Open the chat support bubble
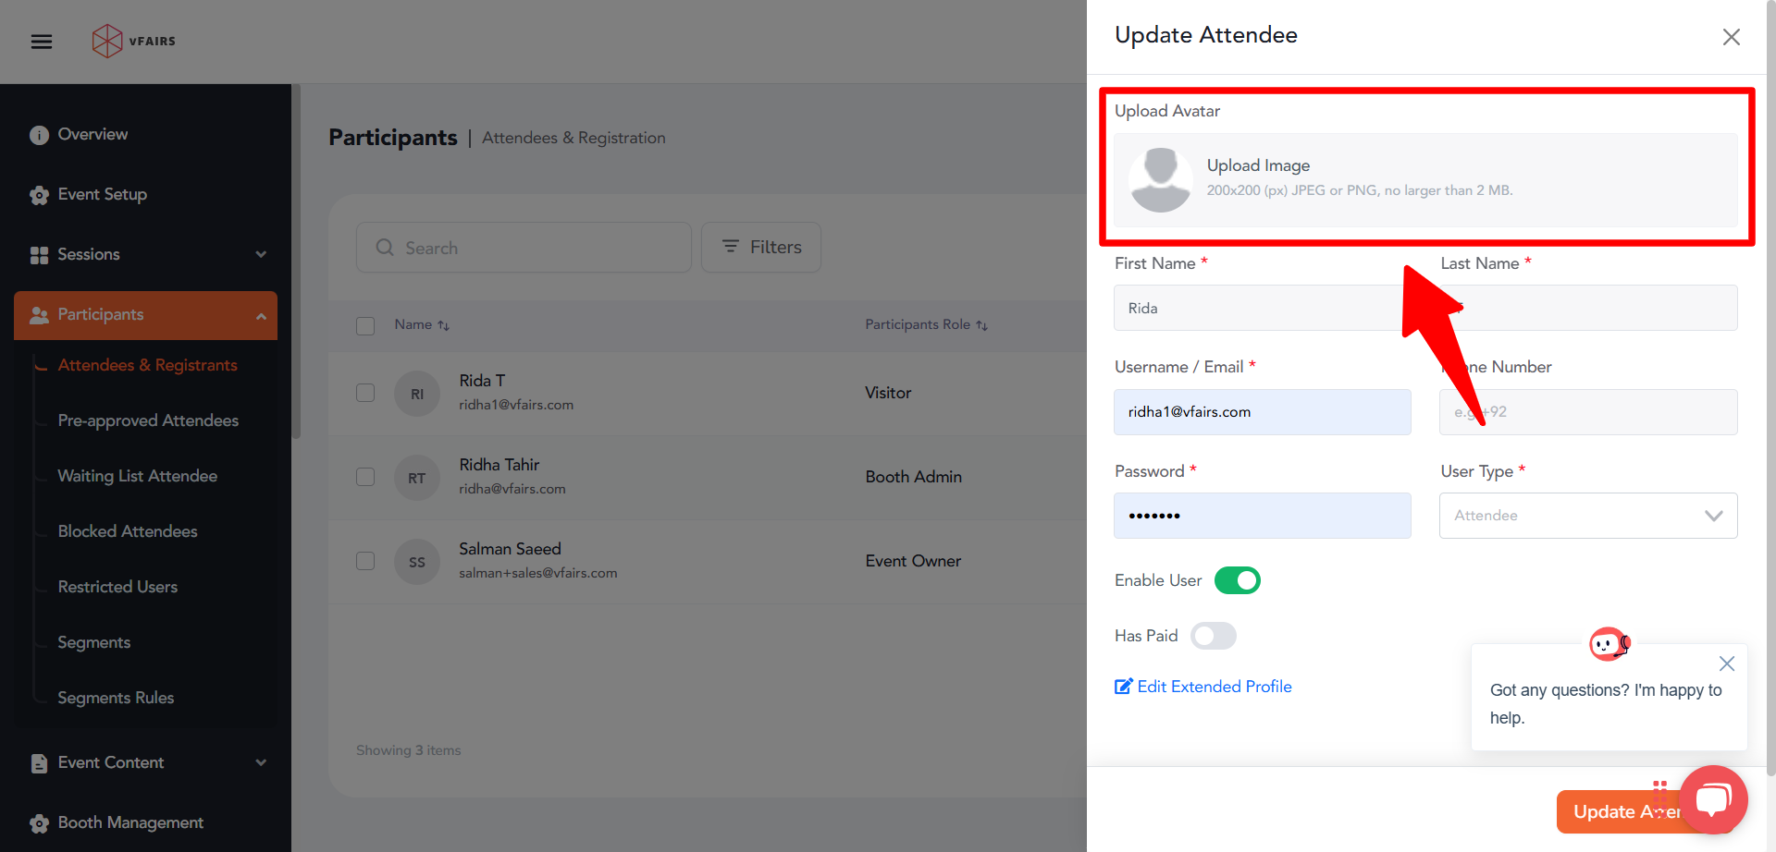The image size is (1776, 852). 1713,798
